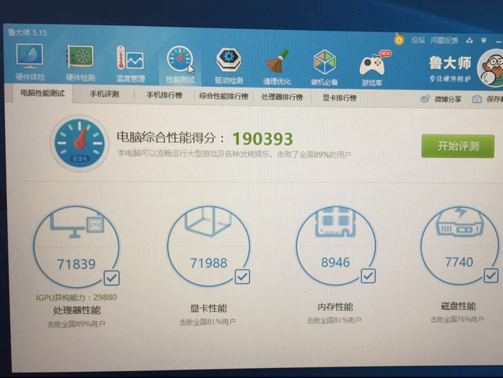
Task: Share results via the Weibo icon
Action: point(425,98)
